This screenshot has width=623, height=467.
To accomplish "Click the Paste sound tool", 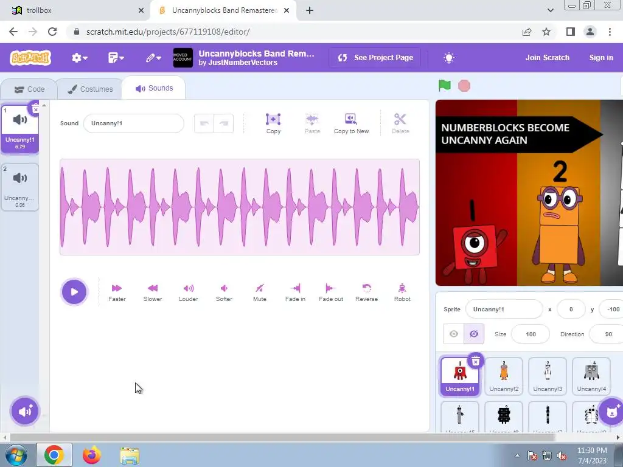I will pos(312,123).
